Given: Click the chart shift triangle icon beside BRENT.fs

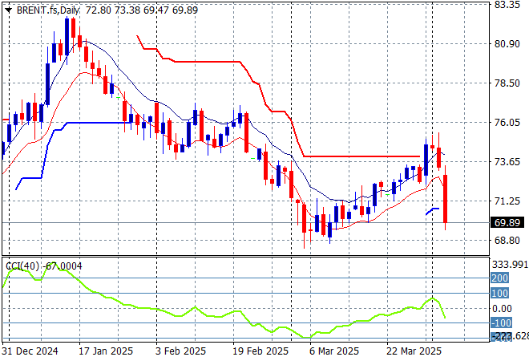Looking at the screenshot, I should coord(8,10).
